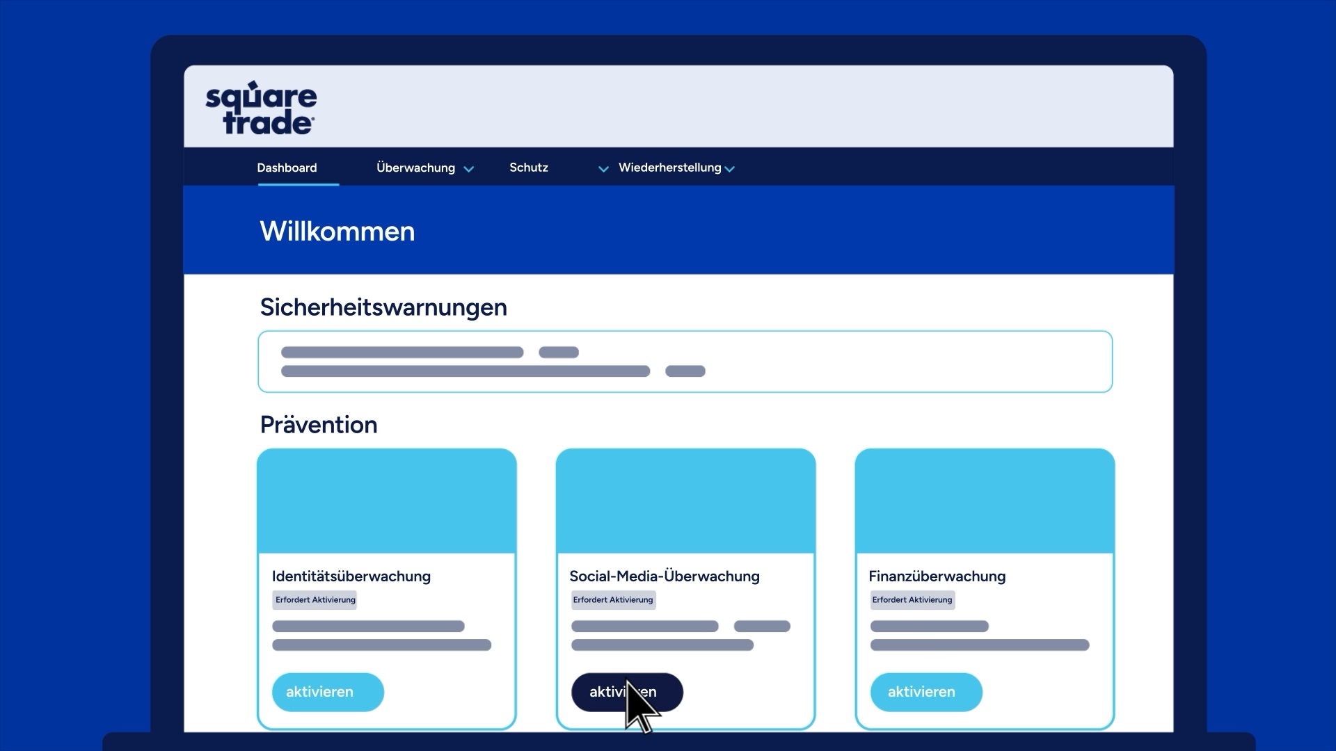Expand the chevron next to Überwachung
The width and height of the screenshot is (1336, 751).
pos(469,169)
